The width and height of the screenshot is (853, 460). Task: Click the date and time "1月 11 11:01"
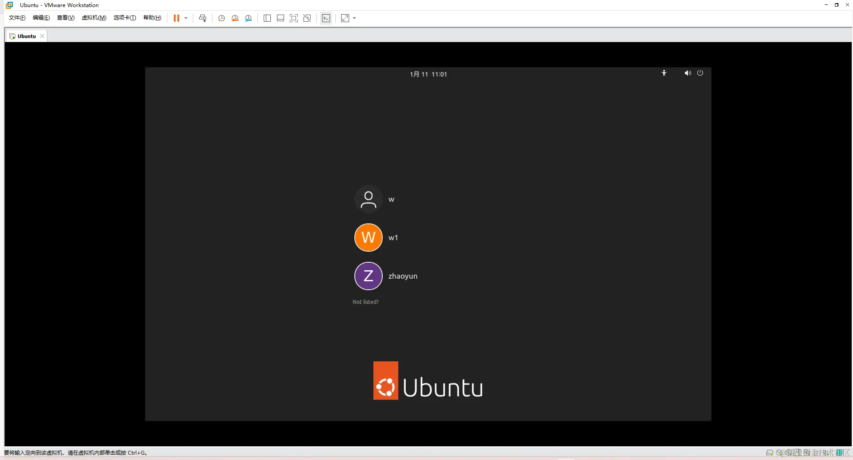428,74
